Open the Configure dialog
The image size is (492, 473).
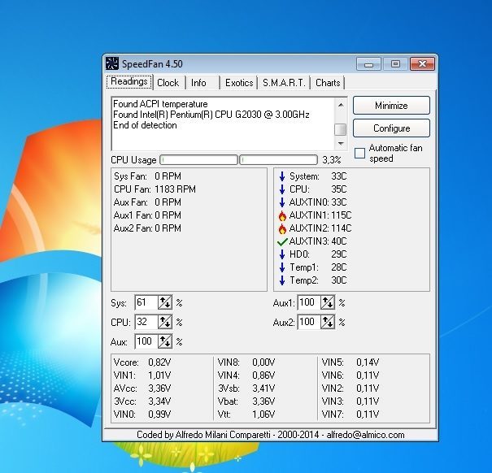tap(391, 128)
